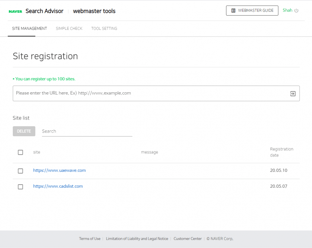
Task: Click the Shah username link
Action: tap(287, 10)
